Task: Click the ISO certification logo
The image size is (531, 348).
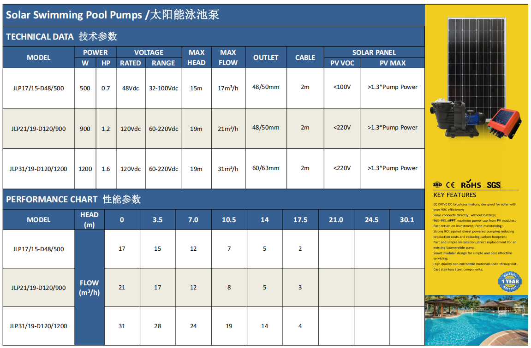Action: tap(437, 184)
